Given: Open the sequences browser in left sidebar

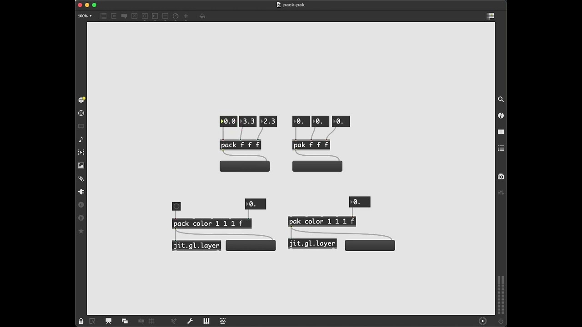Looking at the screenshot, I should point(81,153).
